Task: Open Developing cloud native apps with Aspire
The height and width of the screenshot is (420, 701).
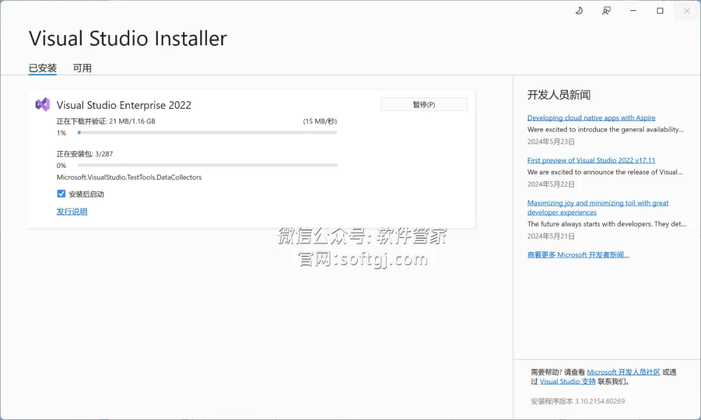Action: (591, 118)
